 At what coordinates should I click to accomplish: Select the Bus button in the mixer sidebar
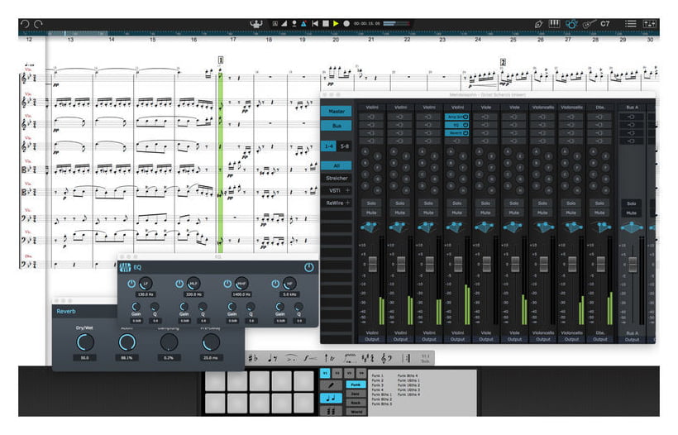[x=336, y=126]
